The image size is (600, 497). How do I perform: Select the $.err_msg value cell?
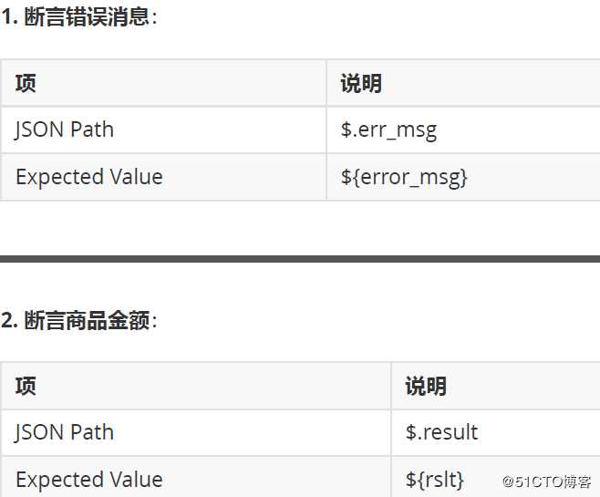click(x=389, y=129)
